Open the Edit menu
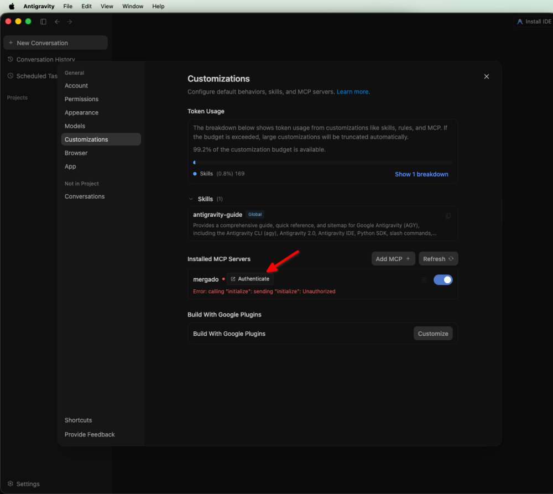This screenshot has height=494, width=553. (86, 6)
